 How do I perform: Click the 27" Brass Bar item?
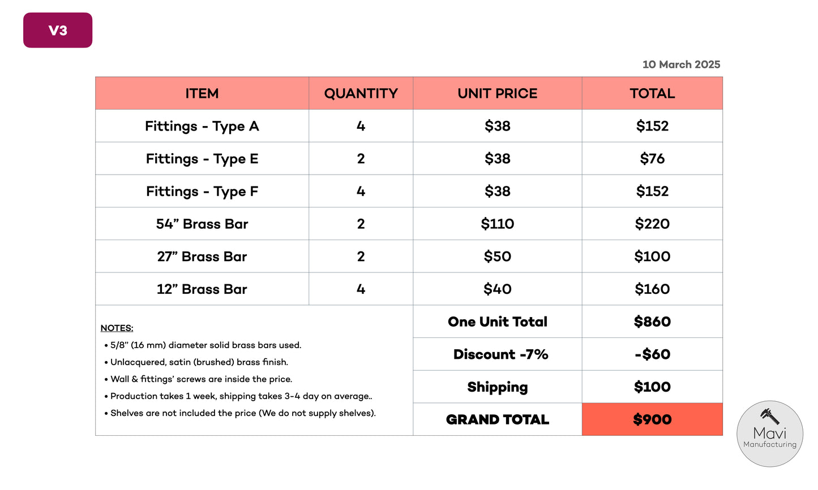(202, 257)
